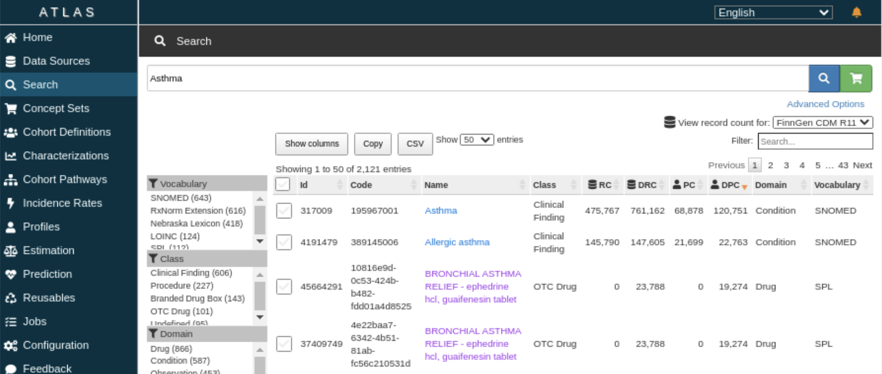Change the Show 50 entries dropdown
This screenshot has height=374, width=882.
(477, 139)
